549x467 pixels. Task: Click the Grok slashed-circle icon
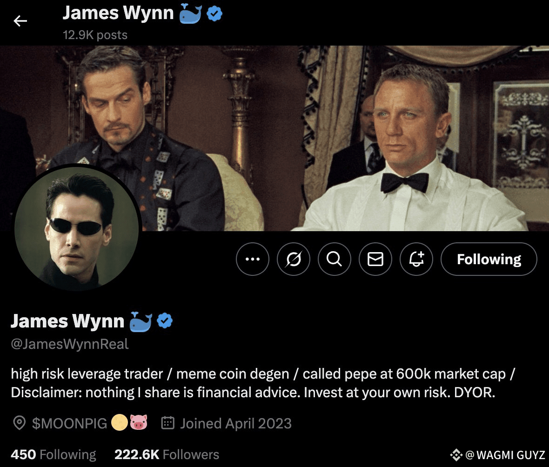294,259
